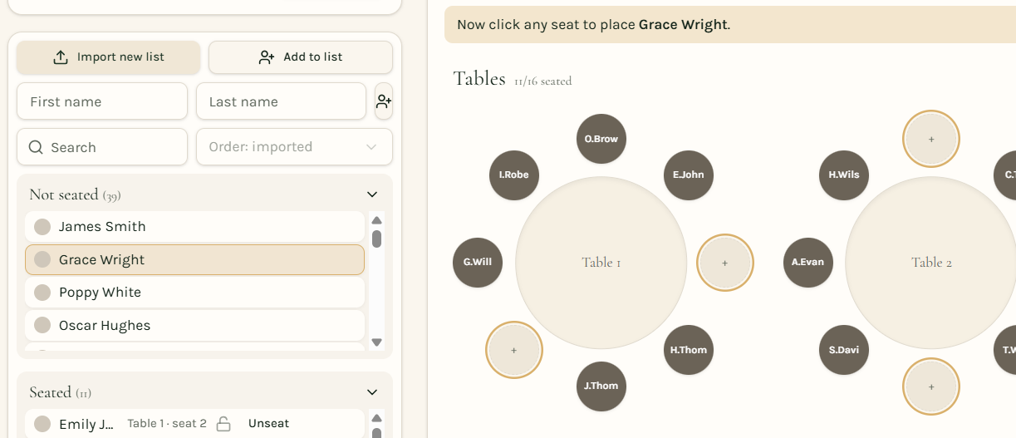The image size is (1016, 438).
Task: Click the Seated (11) heading
Action: 60,392
